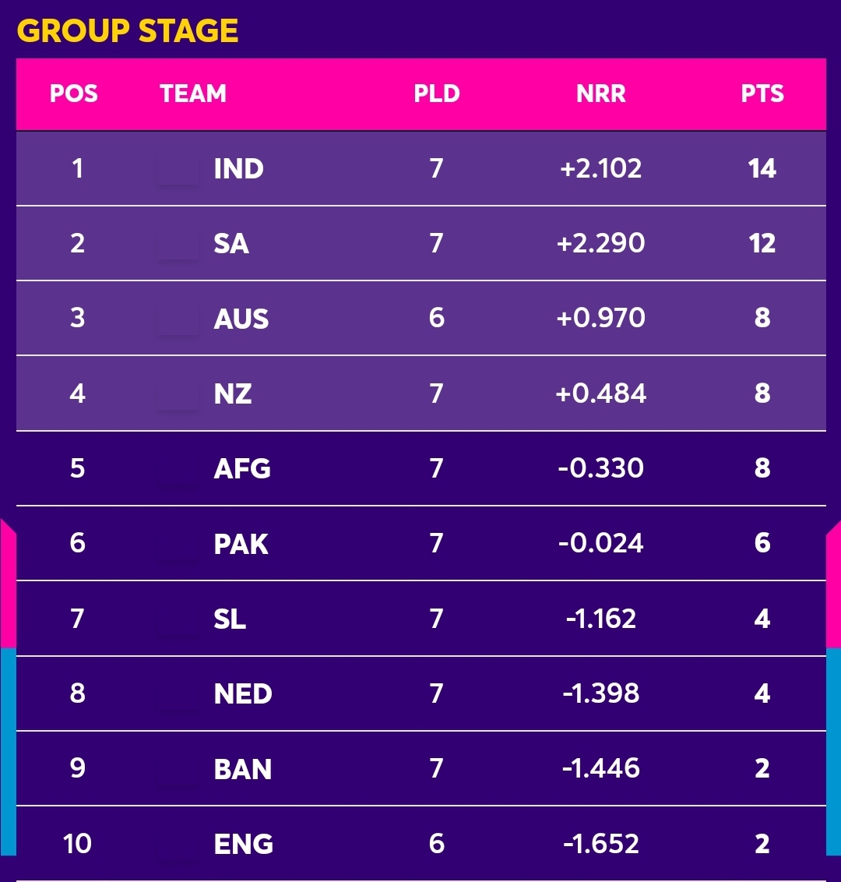The image size is (841, 882).
Task: Sort by the POS column header
Action: (74, 93)
